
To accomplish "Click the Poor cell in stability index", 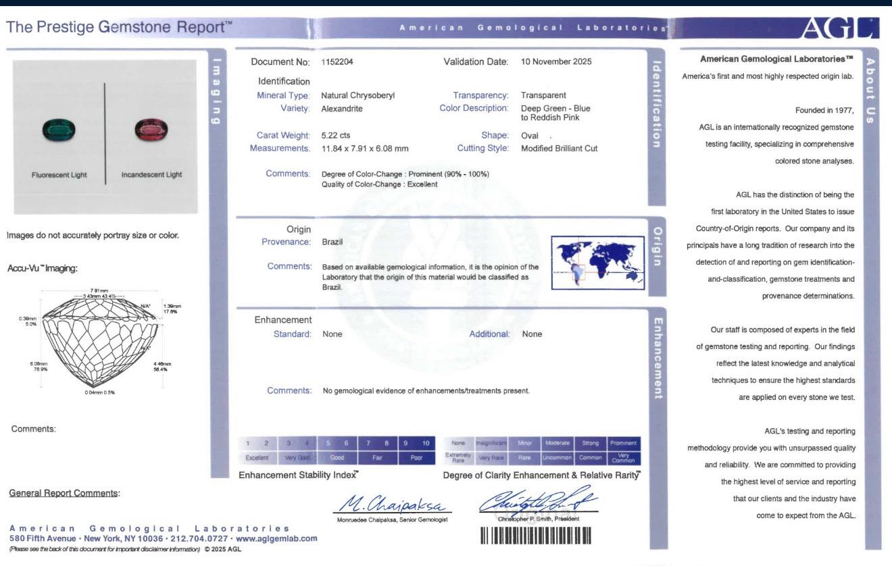I will pos(417,458).
